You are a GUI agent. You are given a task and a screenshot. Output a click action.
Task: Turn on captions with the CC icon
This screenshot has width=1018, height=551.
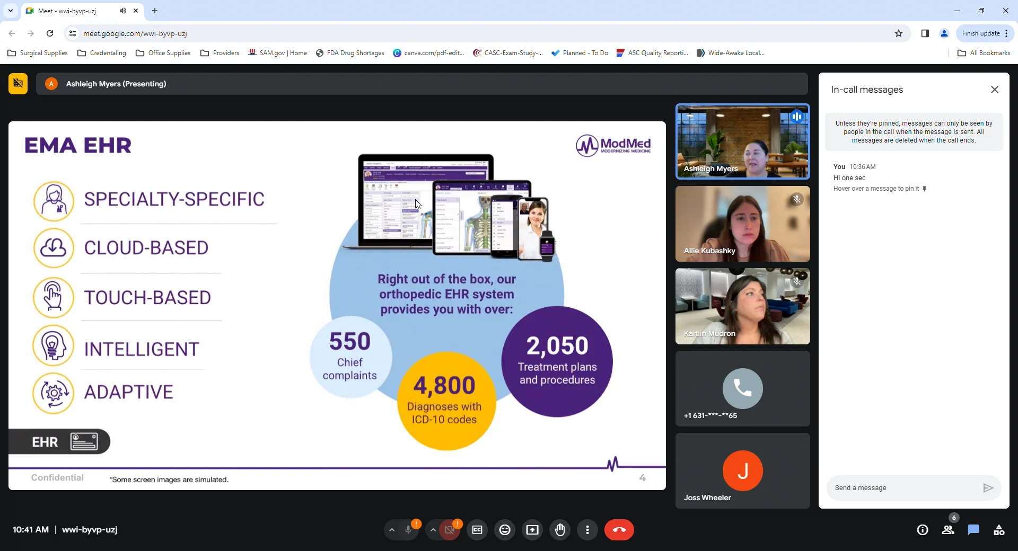[x=477, y=530]
